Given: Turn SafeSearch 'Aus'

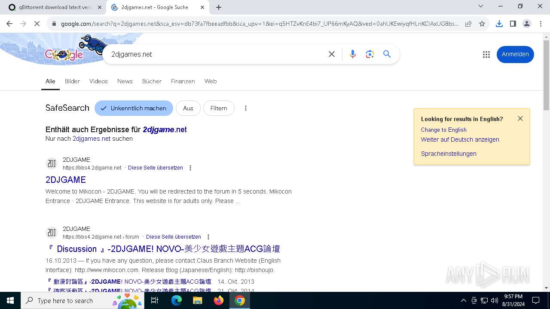Looking at the screenshot, I should [x=188, y=108].
